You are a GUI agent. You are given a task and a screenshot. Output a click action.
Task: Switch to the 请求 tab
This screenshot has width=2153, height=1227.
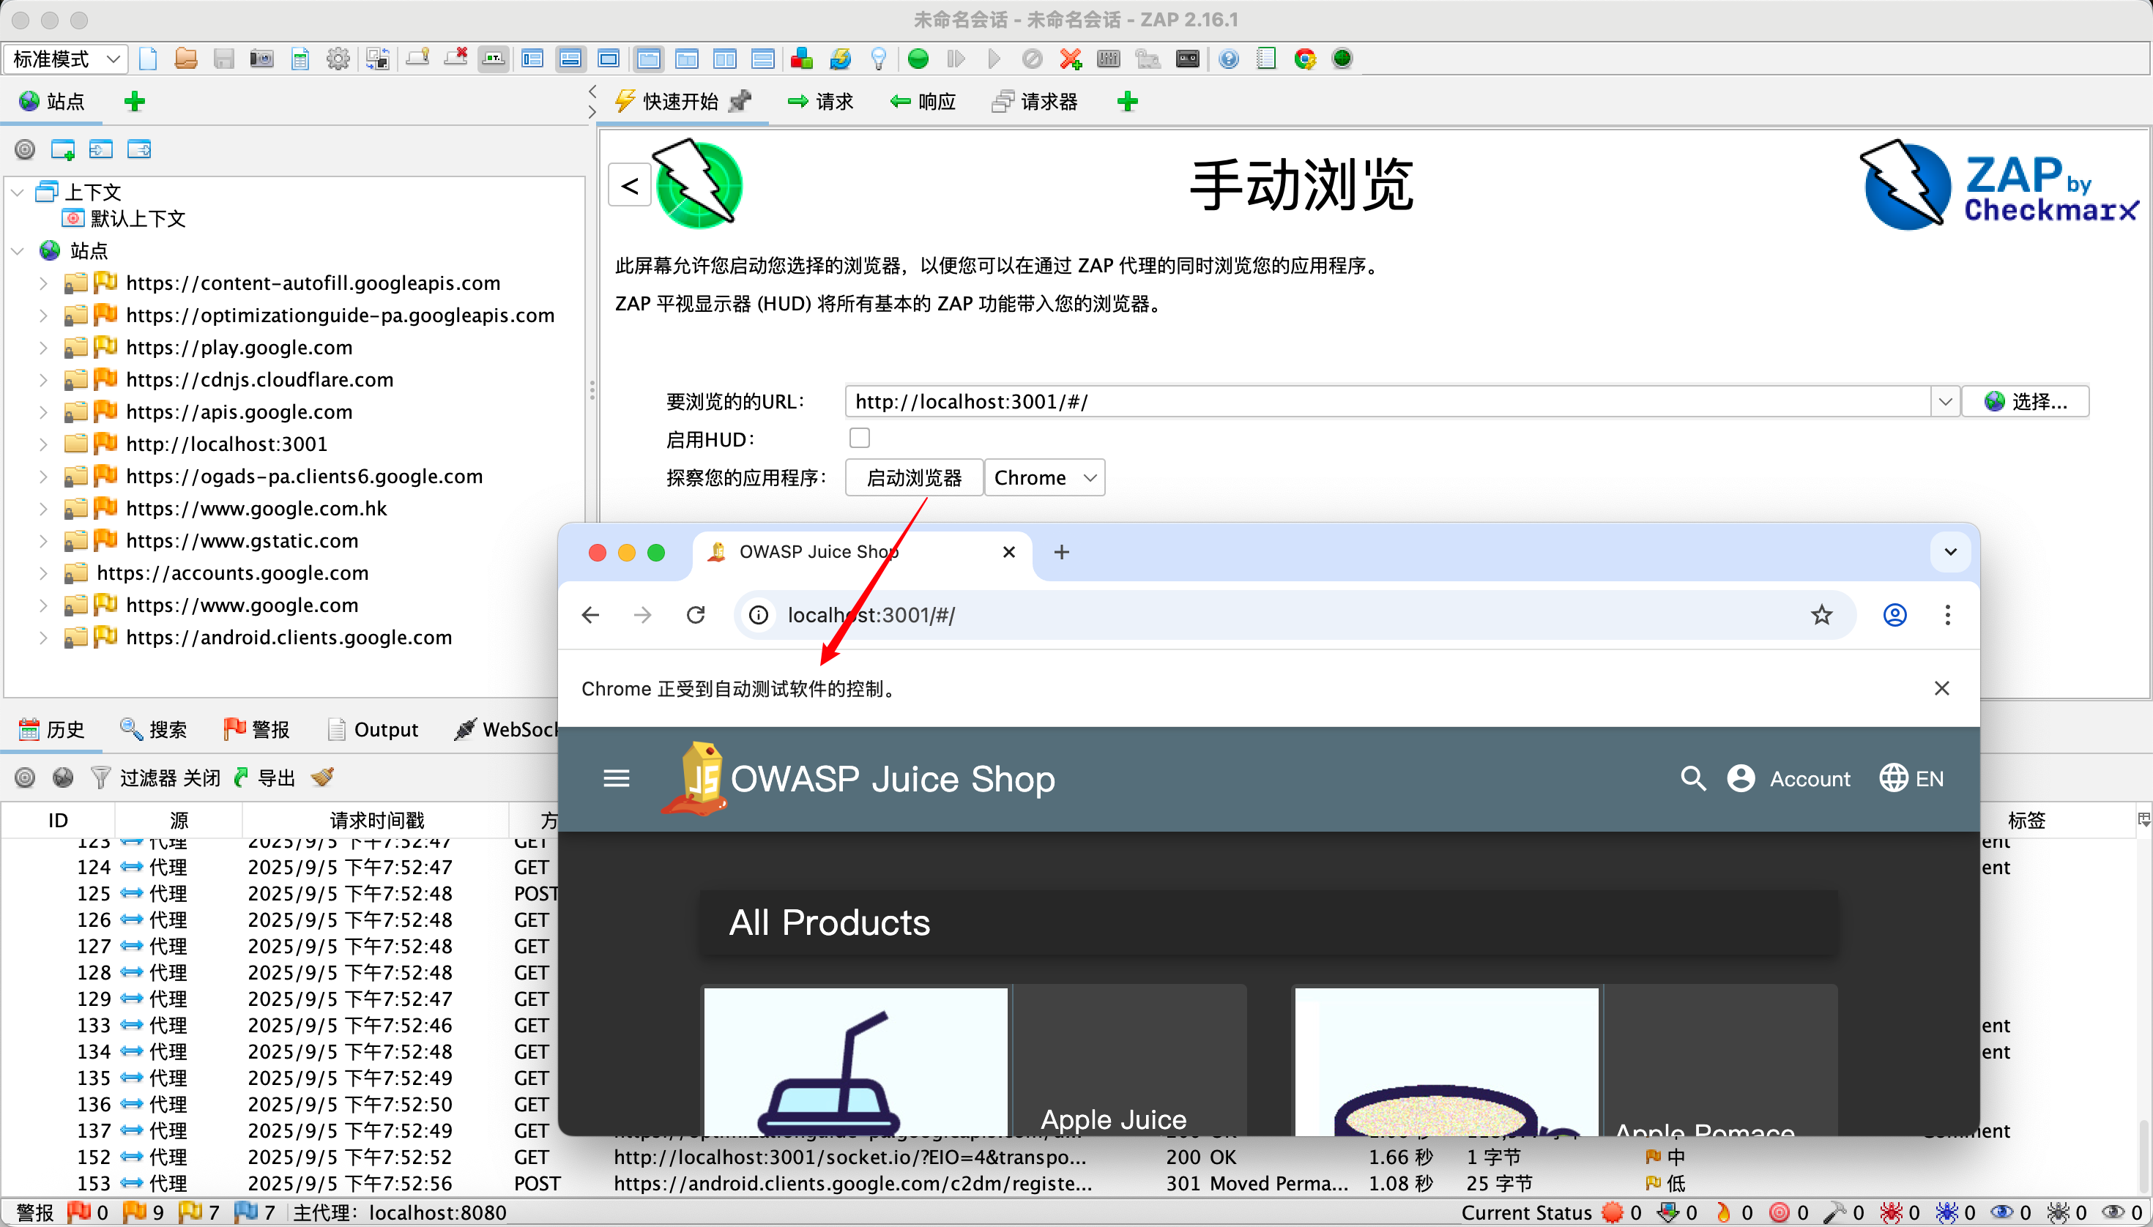820,102
